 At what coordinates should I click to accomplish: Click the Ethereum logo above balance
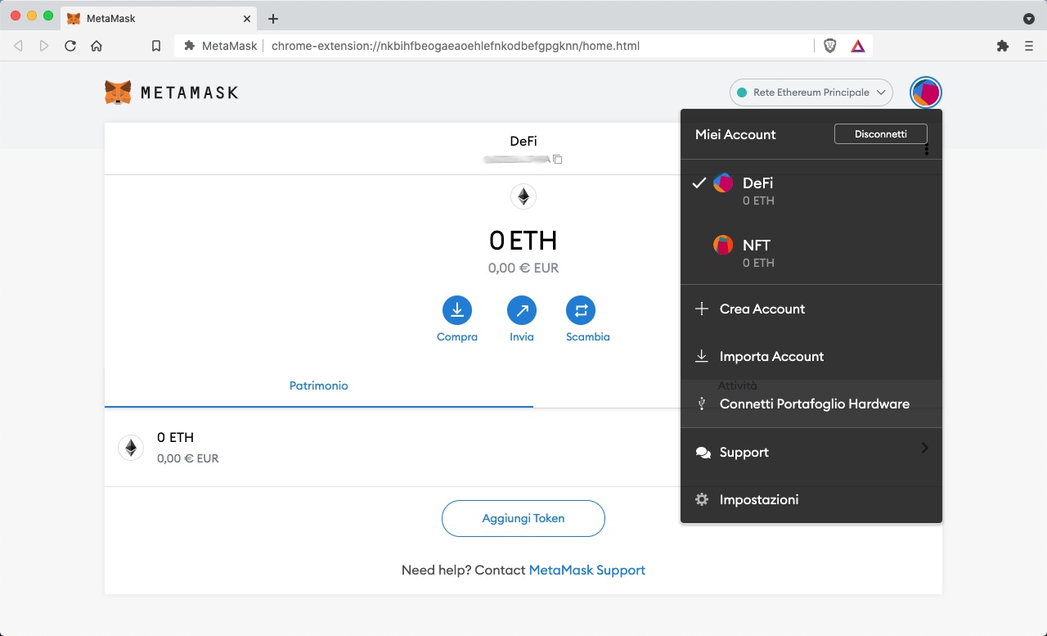pyautogui.click(x=523, y=196)
